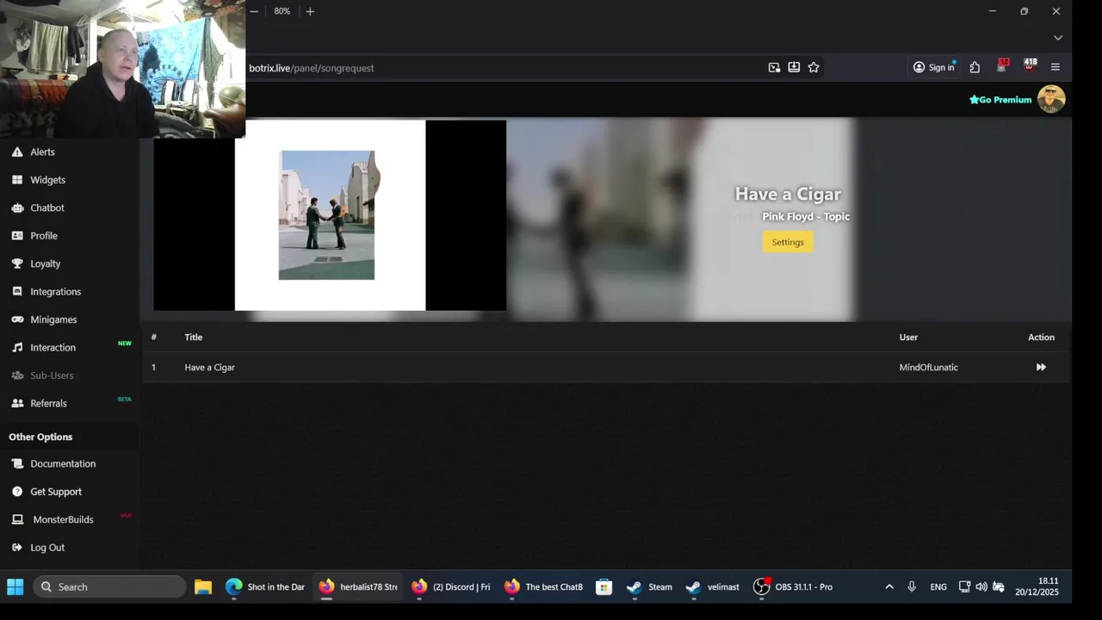
Task: Click the Profile card icon
Action: click(x=17, y=235)
